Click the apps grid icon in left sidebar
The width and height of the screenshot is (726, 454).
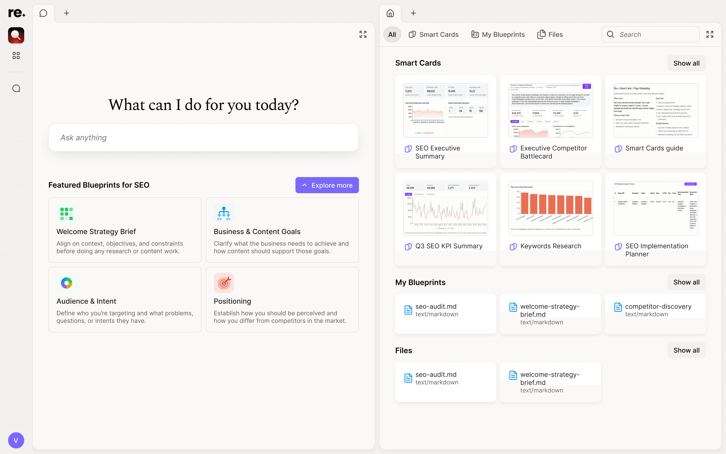(x=16, y=55)
